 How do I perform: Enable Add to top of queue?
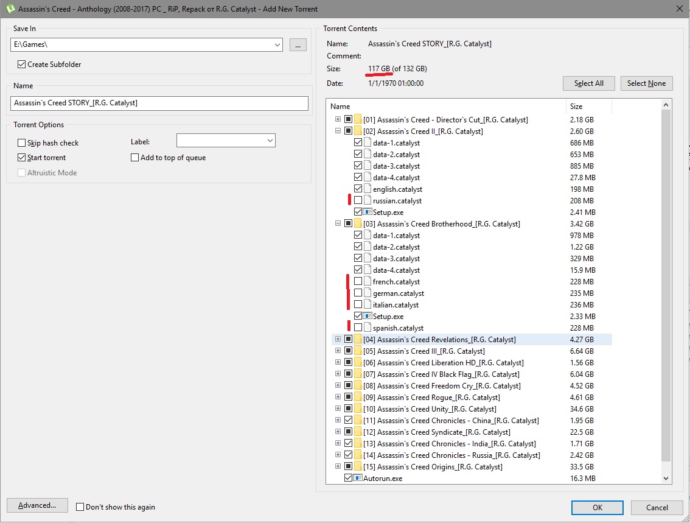pos(134,157)
